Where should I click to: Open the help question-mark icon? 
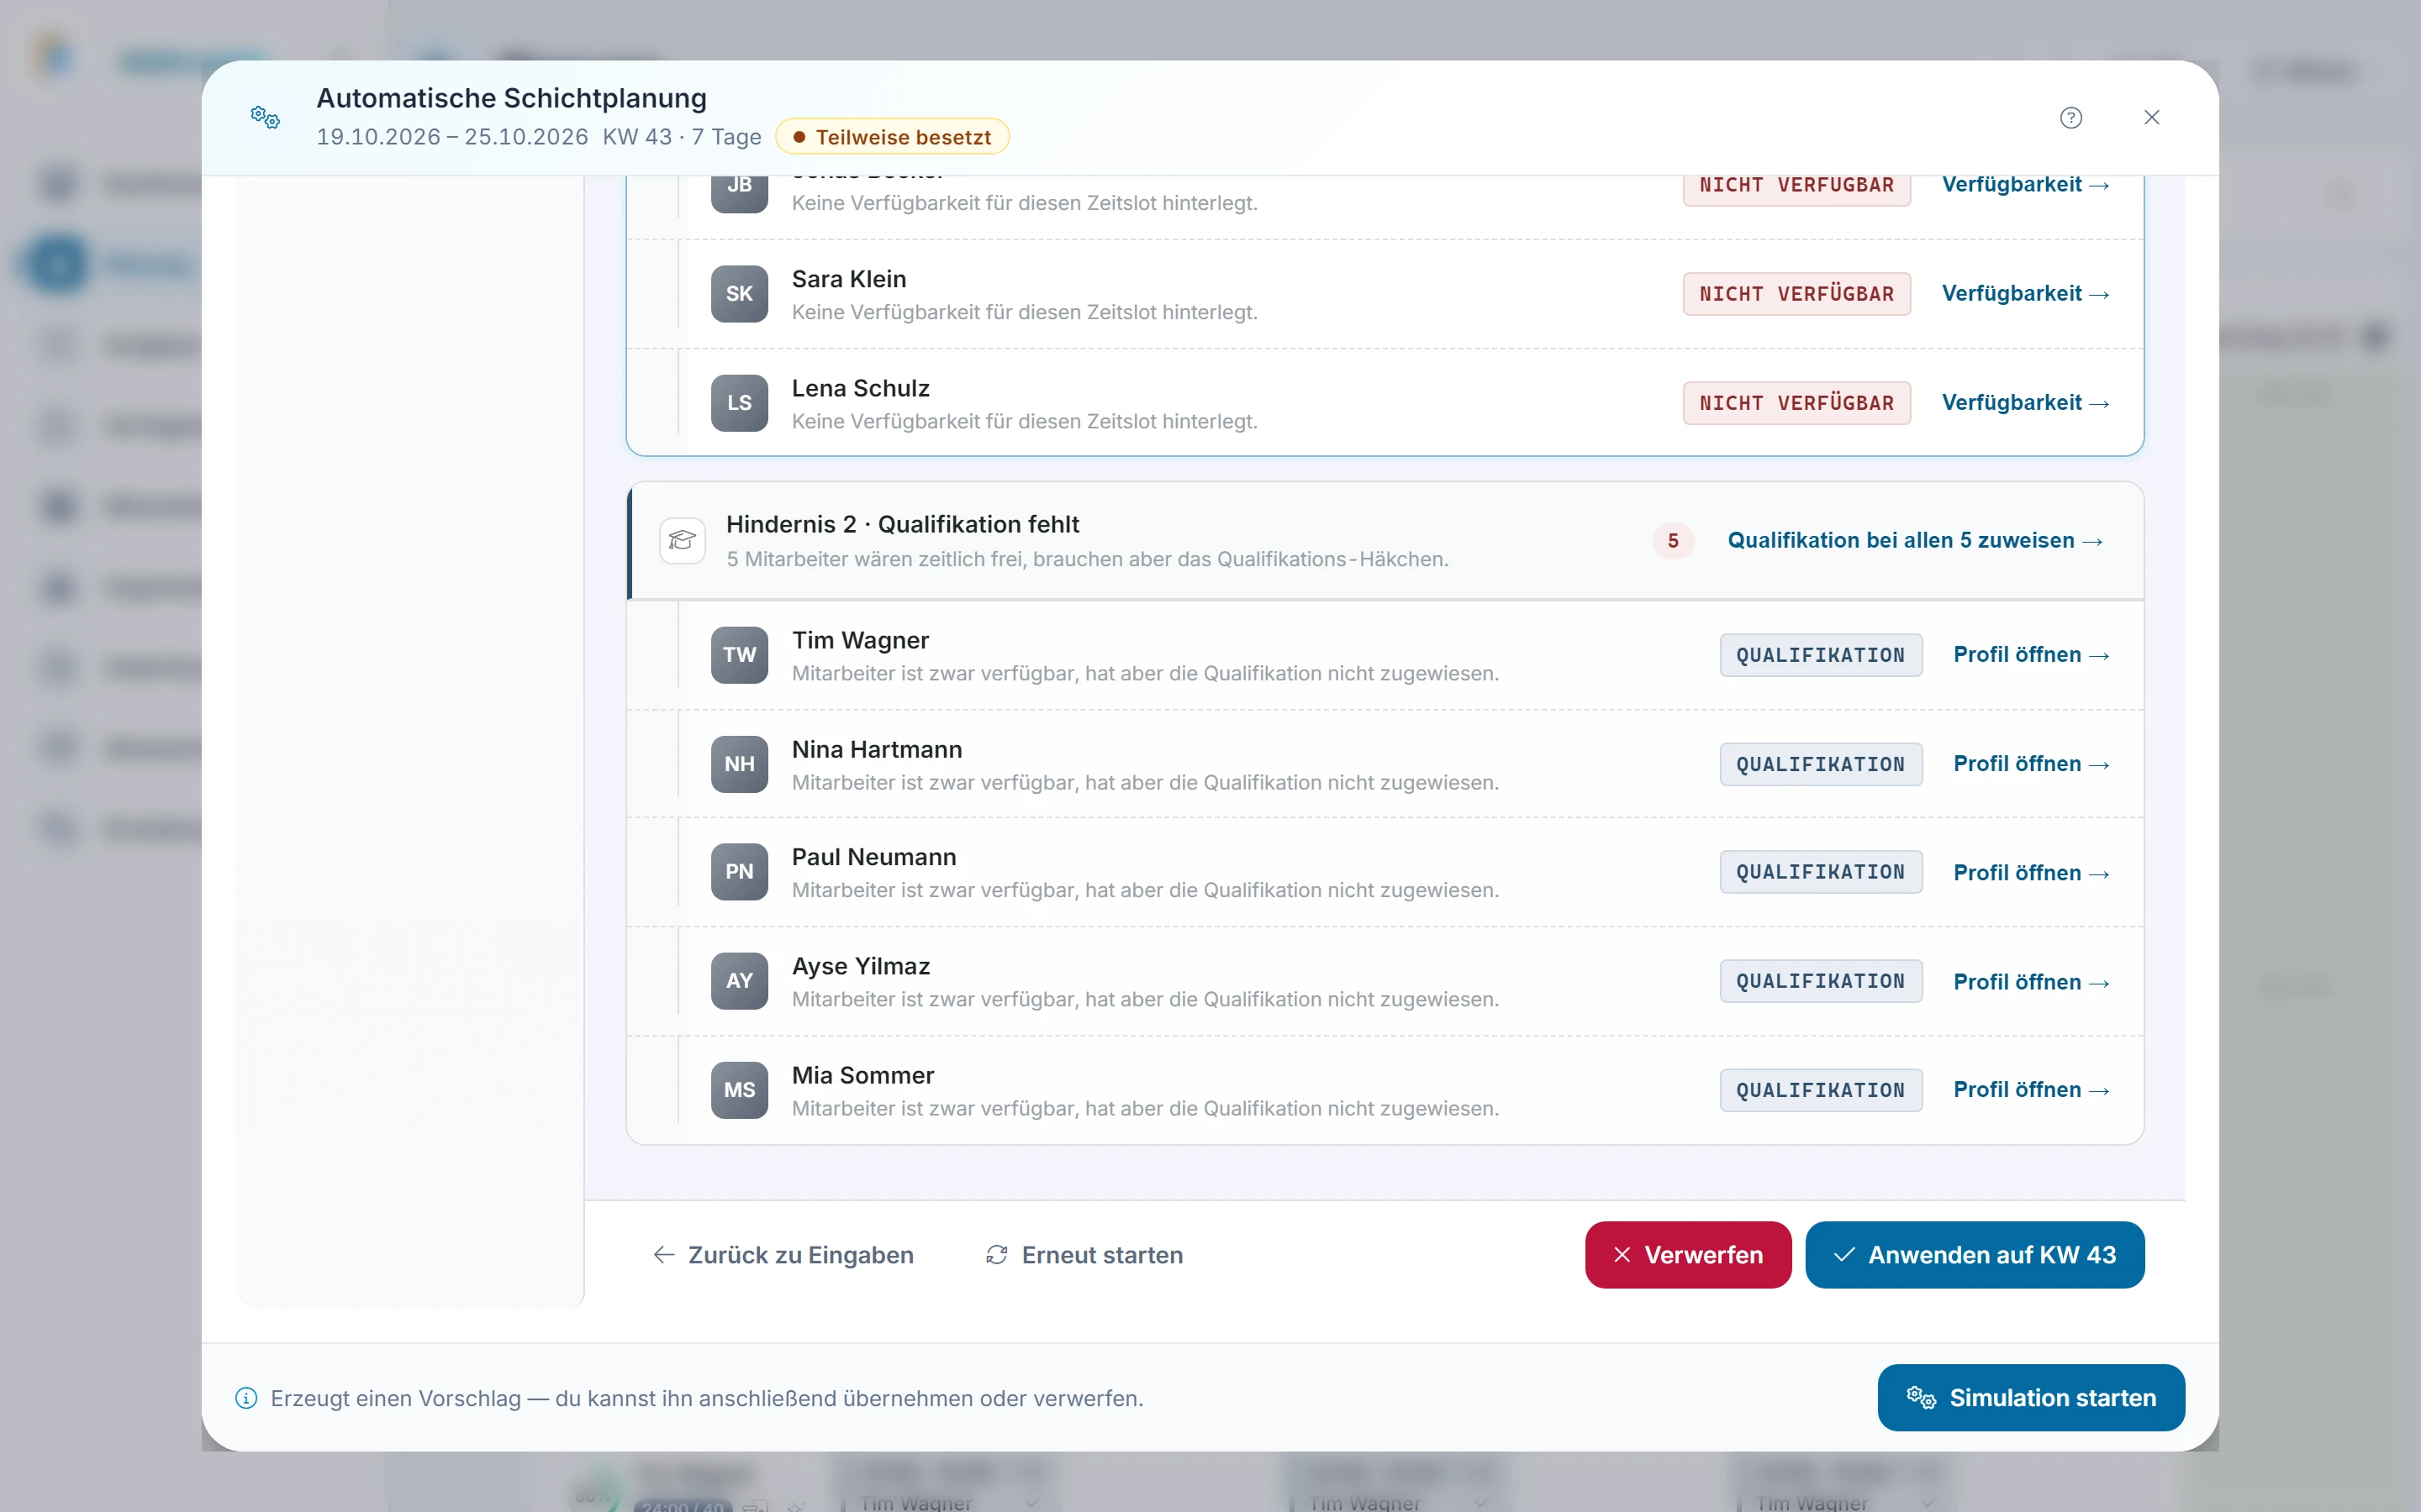2070,118
